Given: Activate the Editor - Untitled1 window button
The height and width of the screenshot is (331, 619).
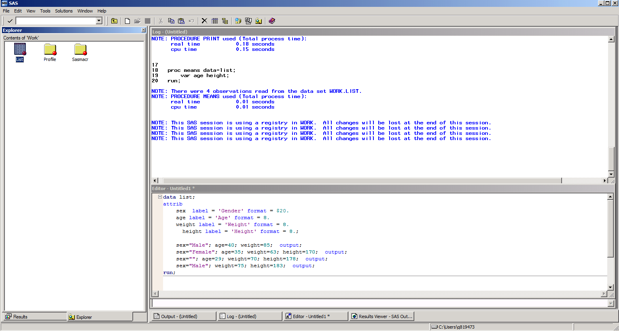Looking at the screenshot, I should 316,316.
